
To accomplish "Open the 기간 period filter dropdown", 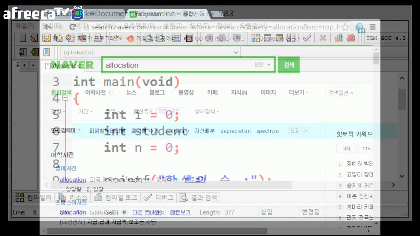I will (85, 111).
